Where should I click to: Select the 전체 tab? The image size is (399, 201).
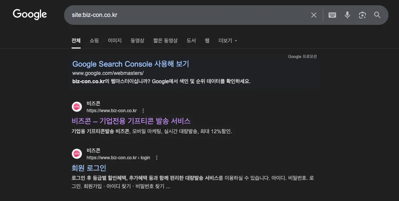point(76,41)
